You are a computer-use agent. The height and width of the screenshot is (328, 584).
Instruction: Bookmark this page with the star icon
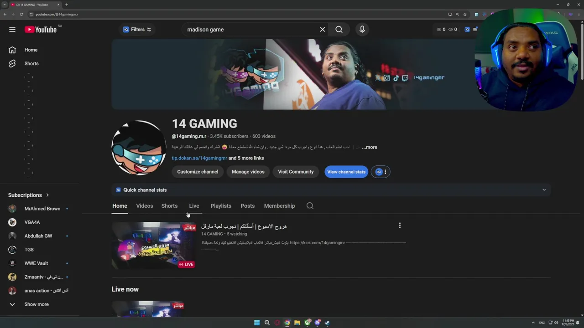click(465, 15)
